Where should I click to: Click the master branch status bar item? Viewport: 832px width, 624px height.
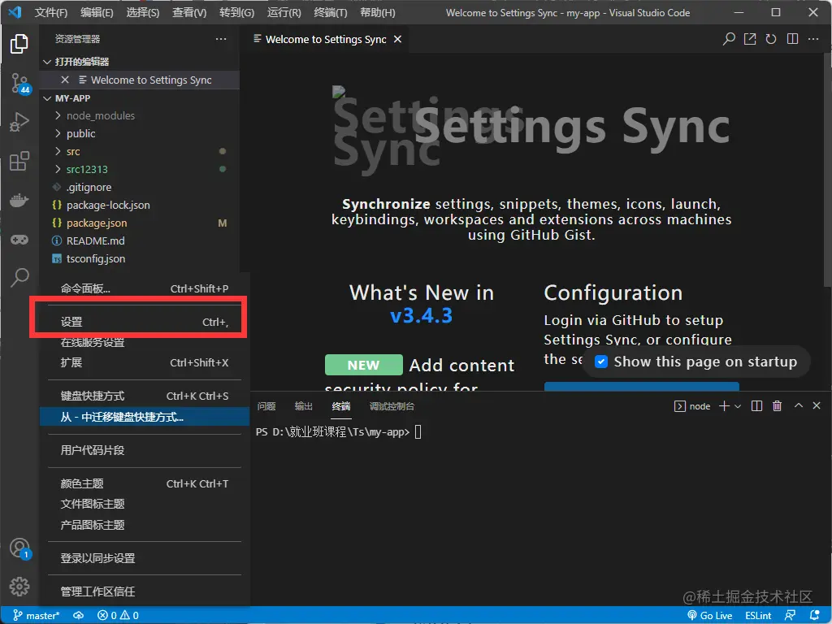[x=36, y=616]
